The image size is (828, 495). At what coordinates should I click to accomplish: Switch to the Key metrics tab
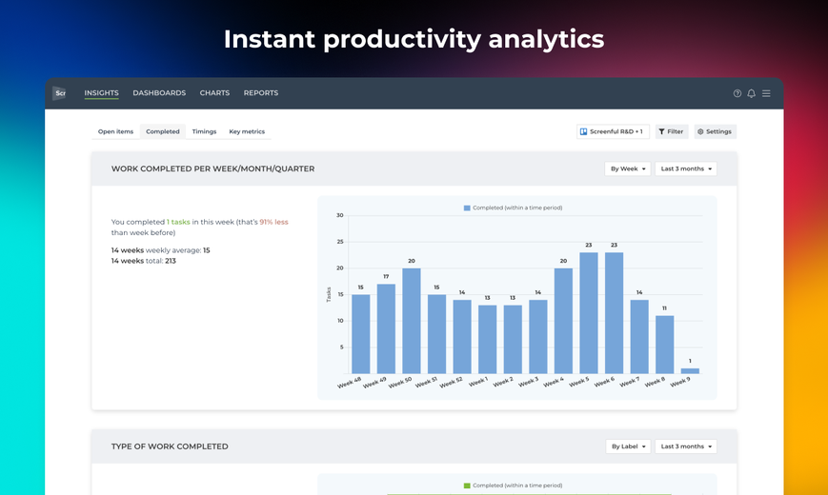tap(247, 131)
